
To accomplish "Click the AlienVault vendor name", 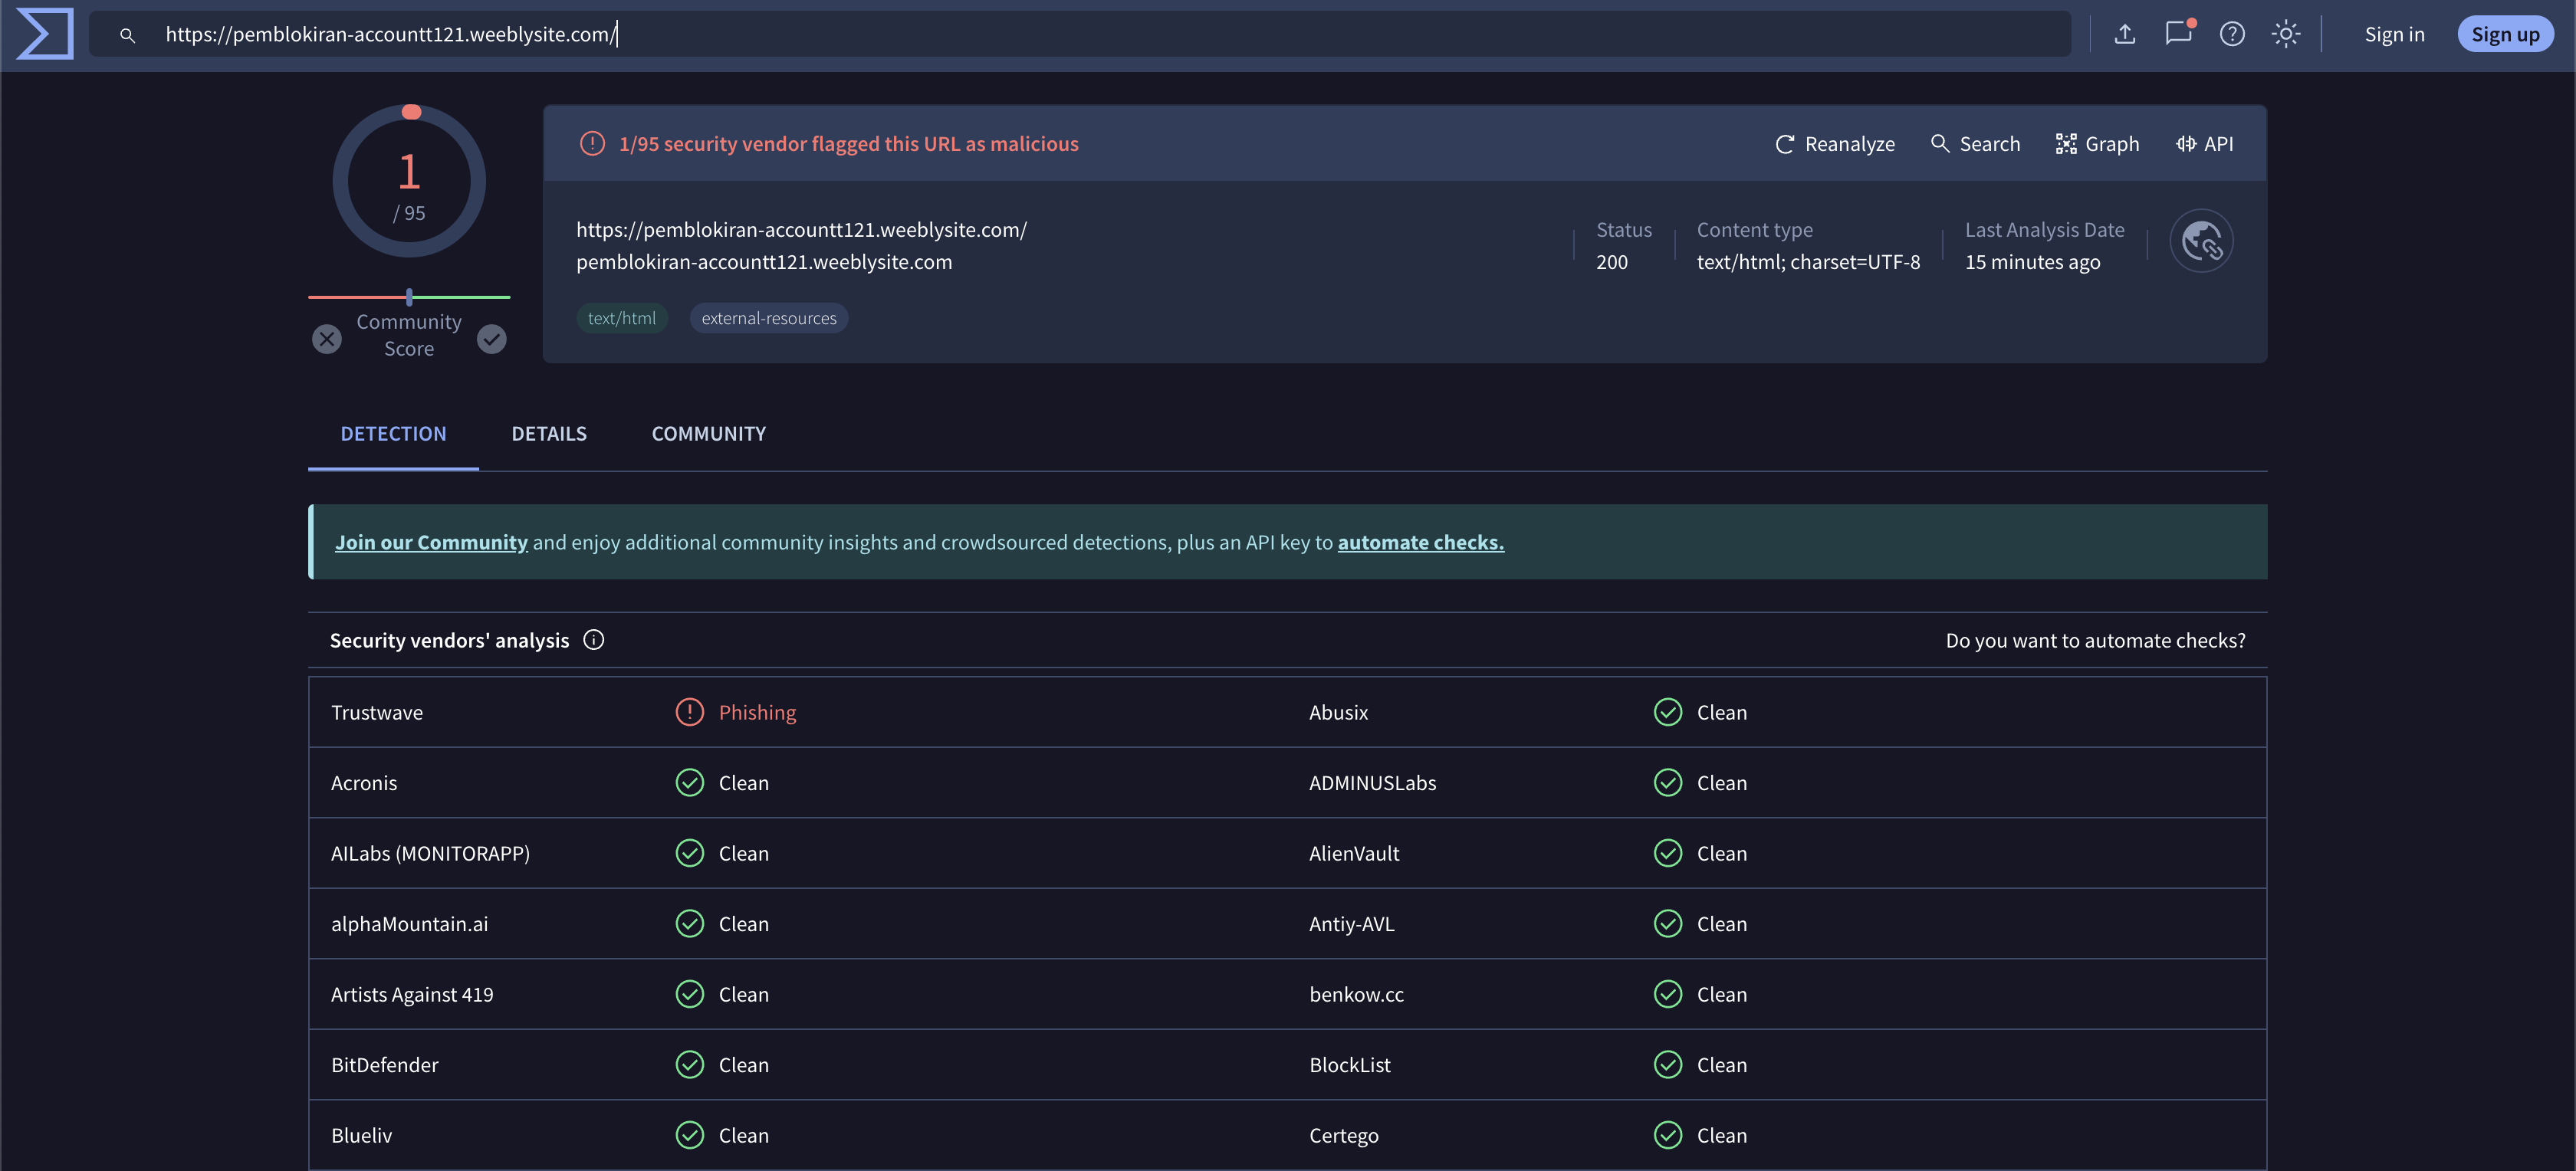I will coord(1354,853).
